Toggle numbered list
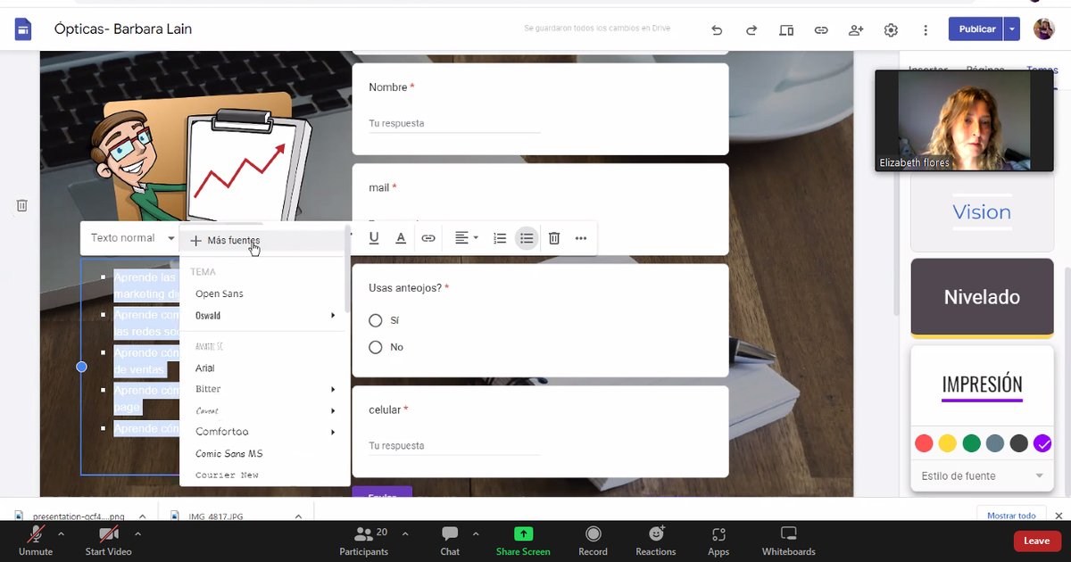The image size is (1071, 562). 500,238
